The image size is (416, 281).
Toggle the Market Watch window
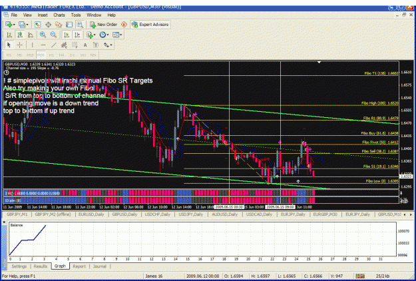click(x=38, y=25)
